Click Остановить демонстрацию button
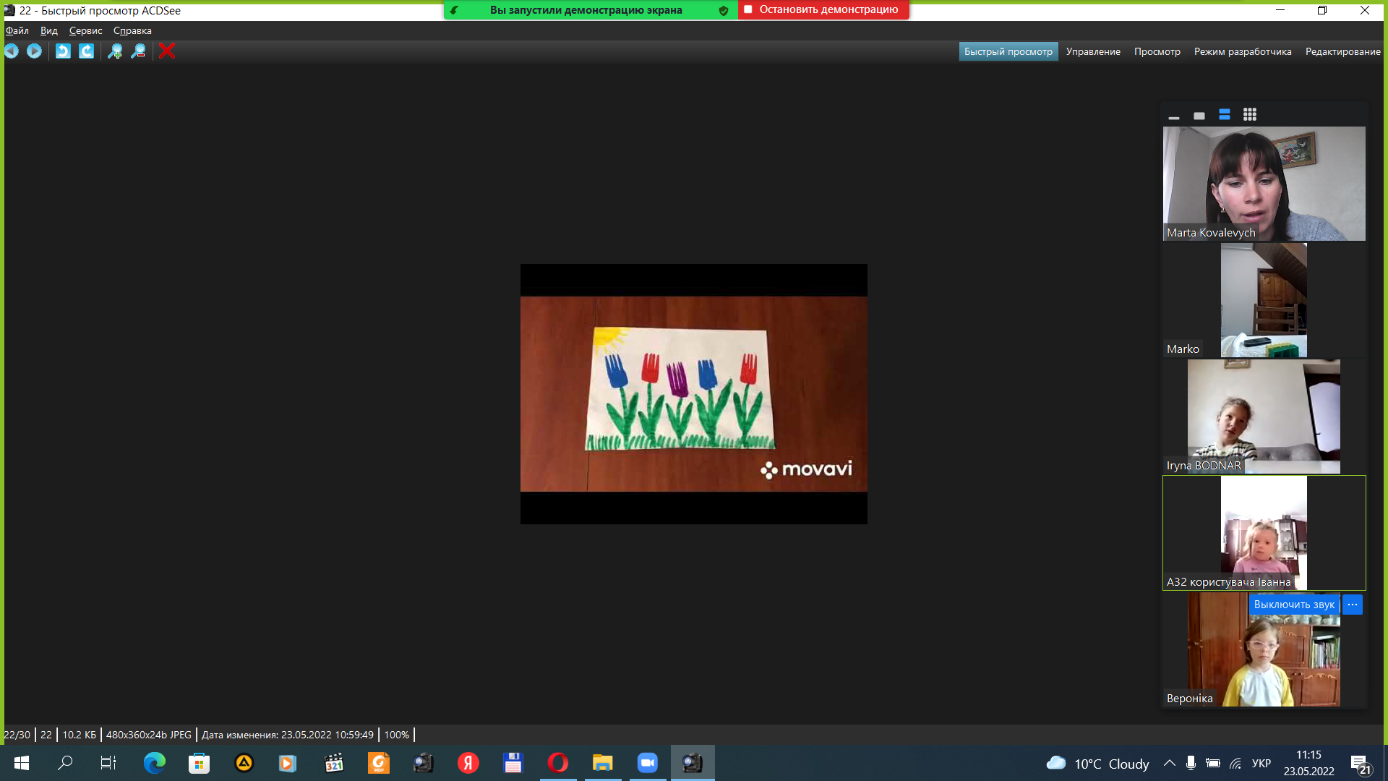The width and height of the screenshot is (1388, 781). (823, 9)
